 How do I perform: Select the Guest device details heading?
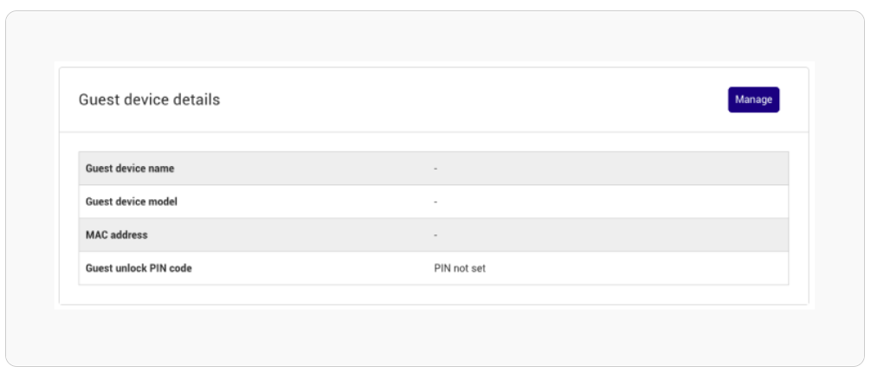(150, 100)
